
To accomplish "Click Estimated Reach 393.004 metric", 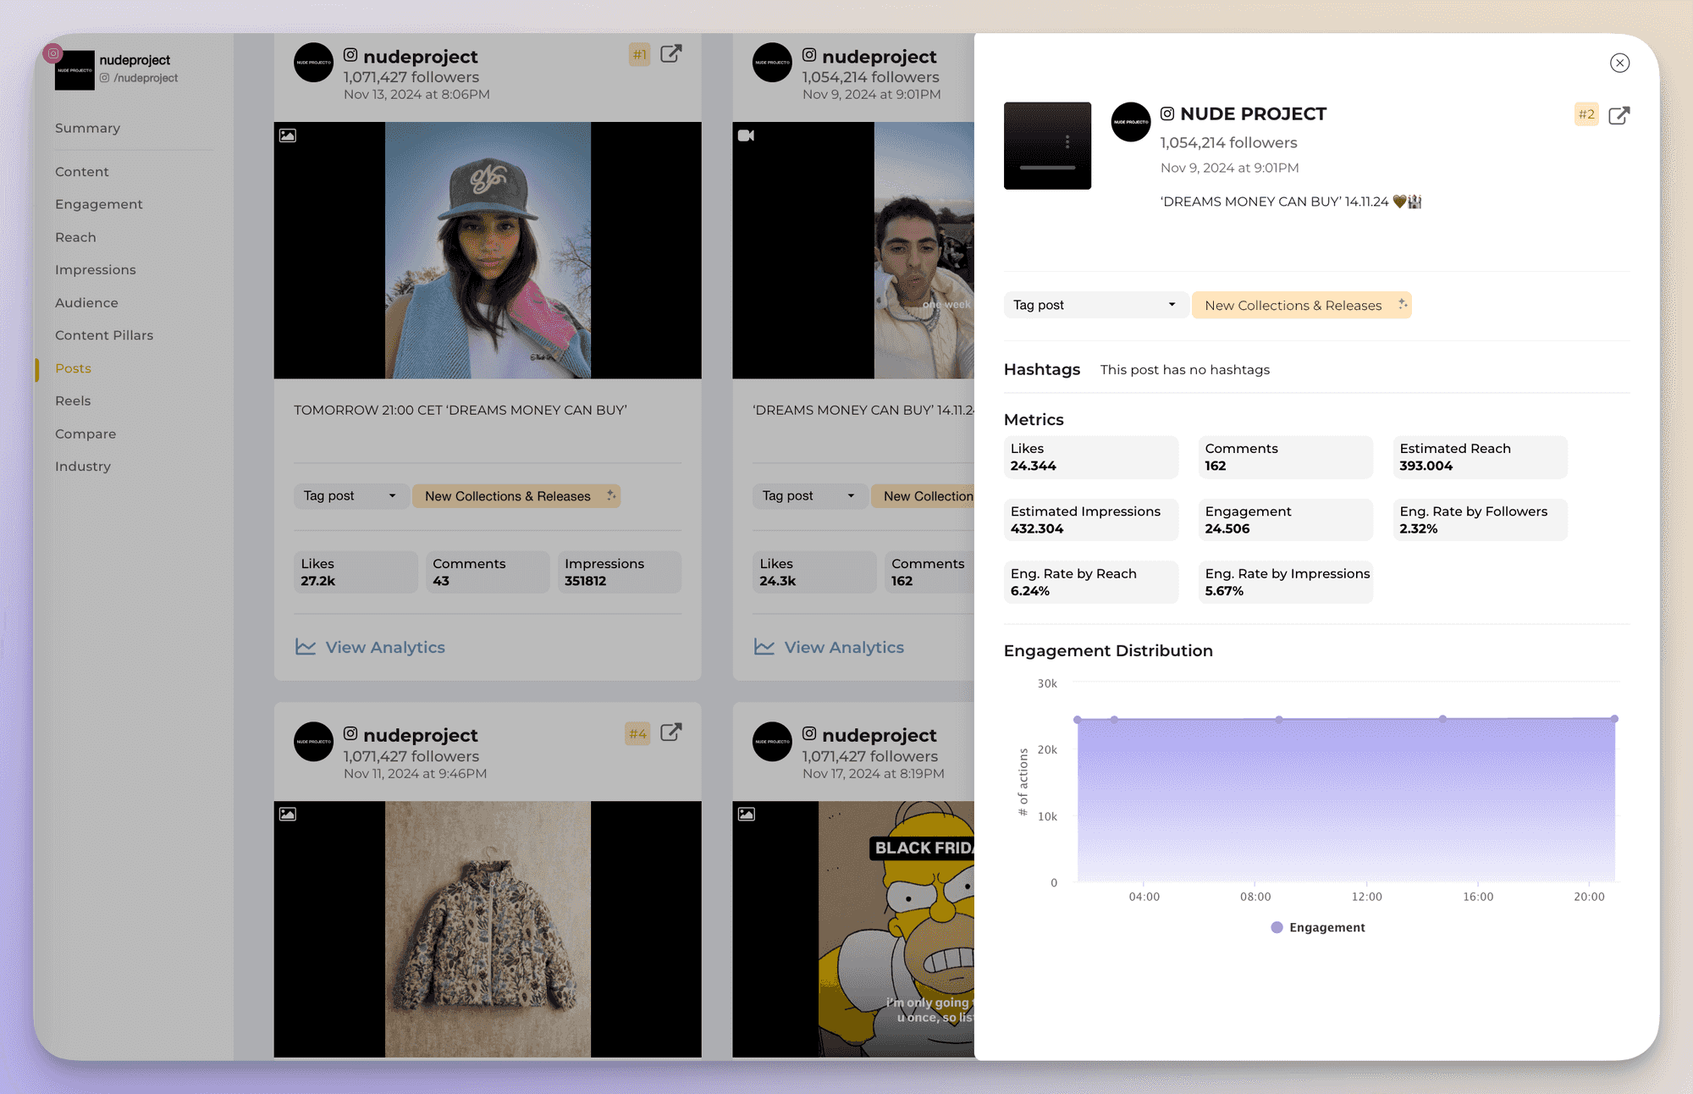I will [x=1480, y=457].
